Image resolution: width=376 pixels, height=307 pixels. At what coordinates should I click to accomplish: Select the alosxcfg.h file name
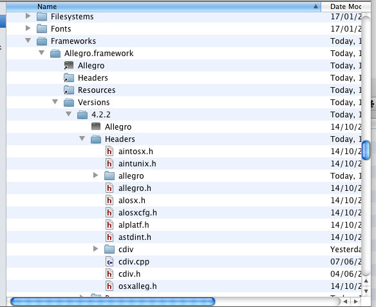pos(138,213)
